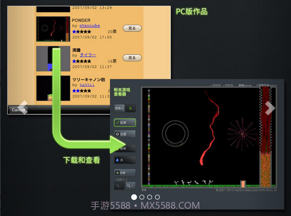Open the POWDER entry thumbnail
The height and width of the screenshot is (216, 291).
pyautogui.click(x=53, y=29)
